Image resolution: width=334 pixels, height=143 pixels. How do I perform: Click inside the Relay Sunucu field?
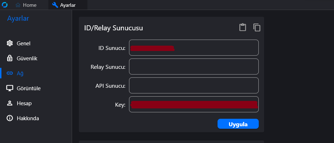pos(194,67)
